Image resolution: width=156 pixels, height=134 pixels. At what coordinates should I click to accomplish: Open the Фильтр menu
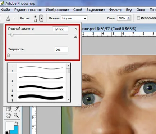point(115,10)
